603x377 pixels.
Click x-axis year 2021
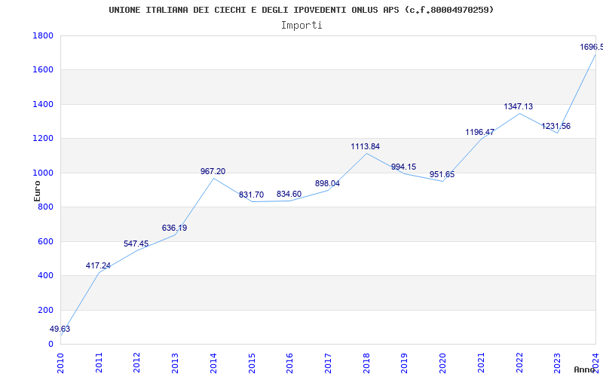click(481, 363)
